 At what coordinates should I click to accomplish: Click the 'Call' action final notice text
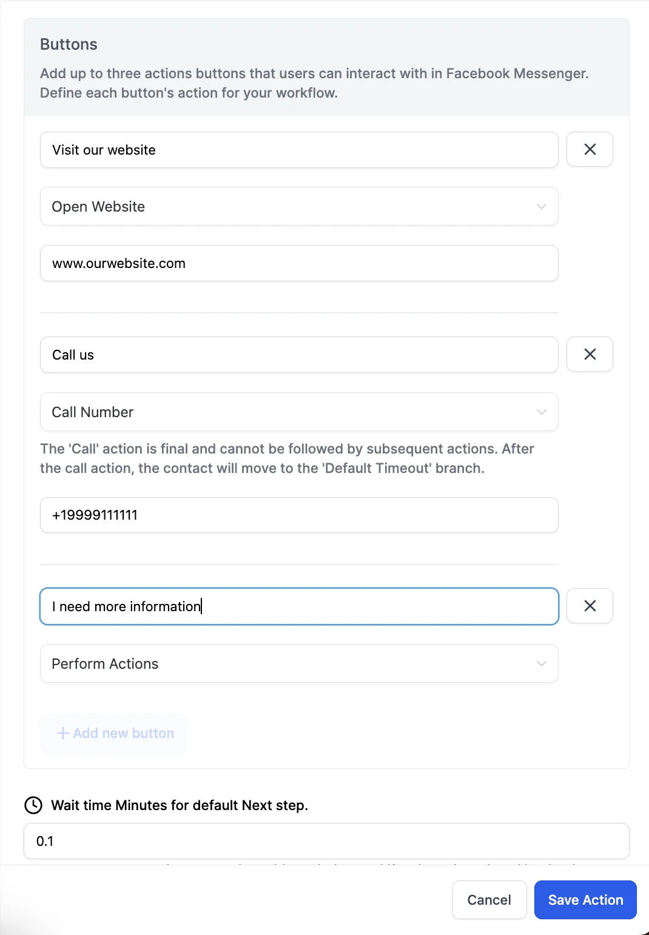pos(287,458)
